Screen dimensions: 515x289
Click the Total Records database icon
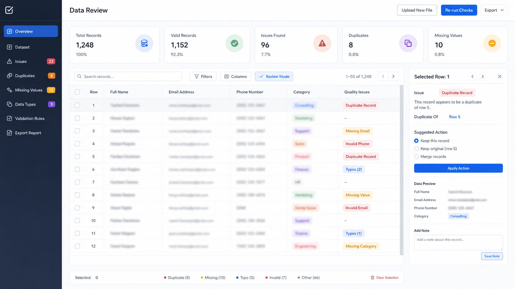tap(144, 43)
